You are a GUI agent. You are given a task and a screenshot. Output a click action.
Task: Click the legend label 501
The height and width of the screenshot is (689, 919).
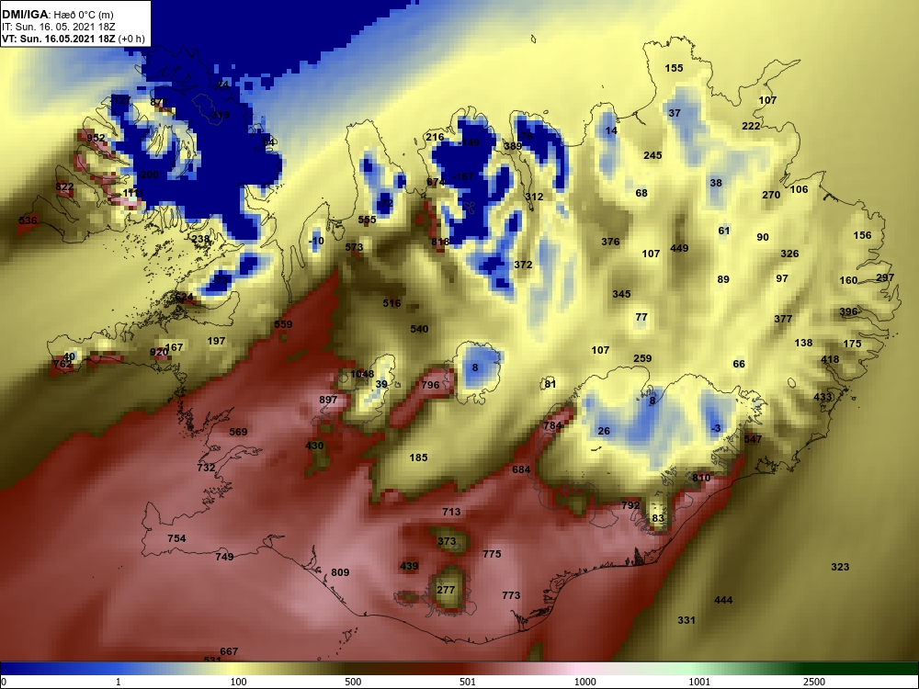point(468,682)
